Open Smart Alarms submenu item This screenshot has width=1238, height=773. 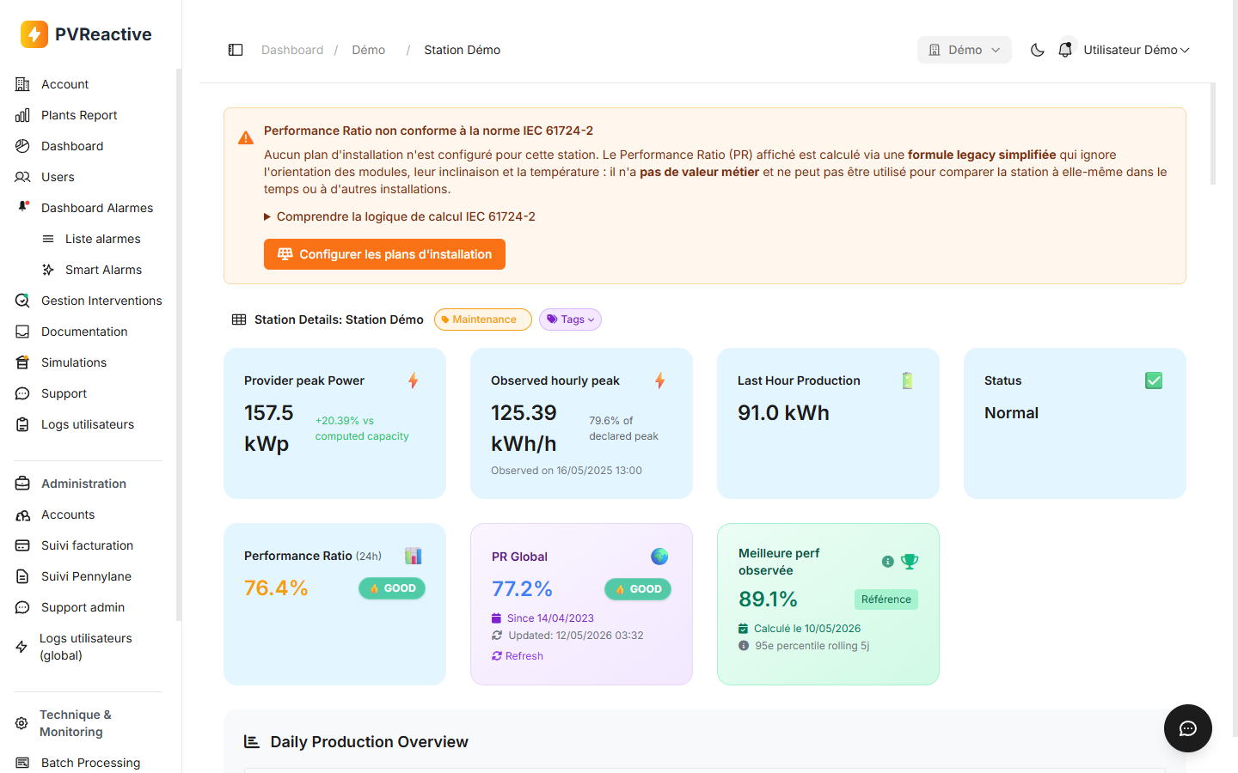coord(104,270)
